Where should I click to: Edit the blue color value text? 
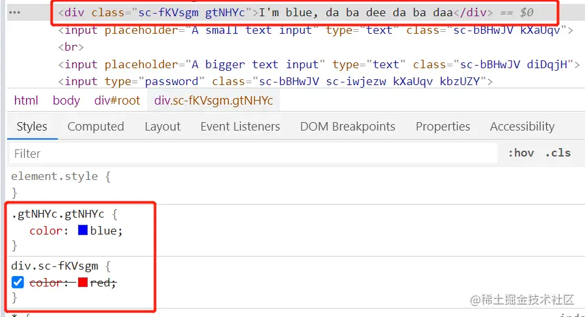pyautogui.click(x=103, y=231)
